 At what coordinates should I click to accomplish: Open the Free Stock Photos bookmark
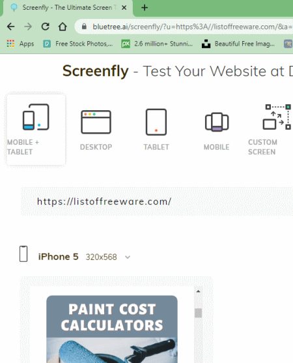[78, 44]
